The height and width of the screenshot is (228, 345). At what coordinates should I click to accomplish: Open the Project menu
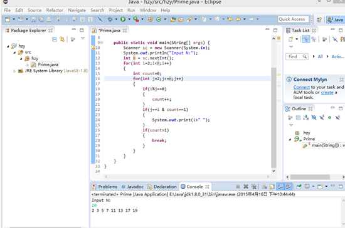tap(116, 10)
